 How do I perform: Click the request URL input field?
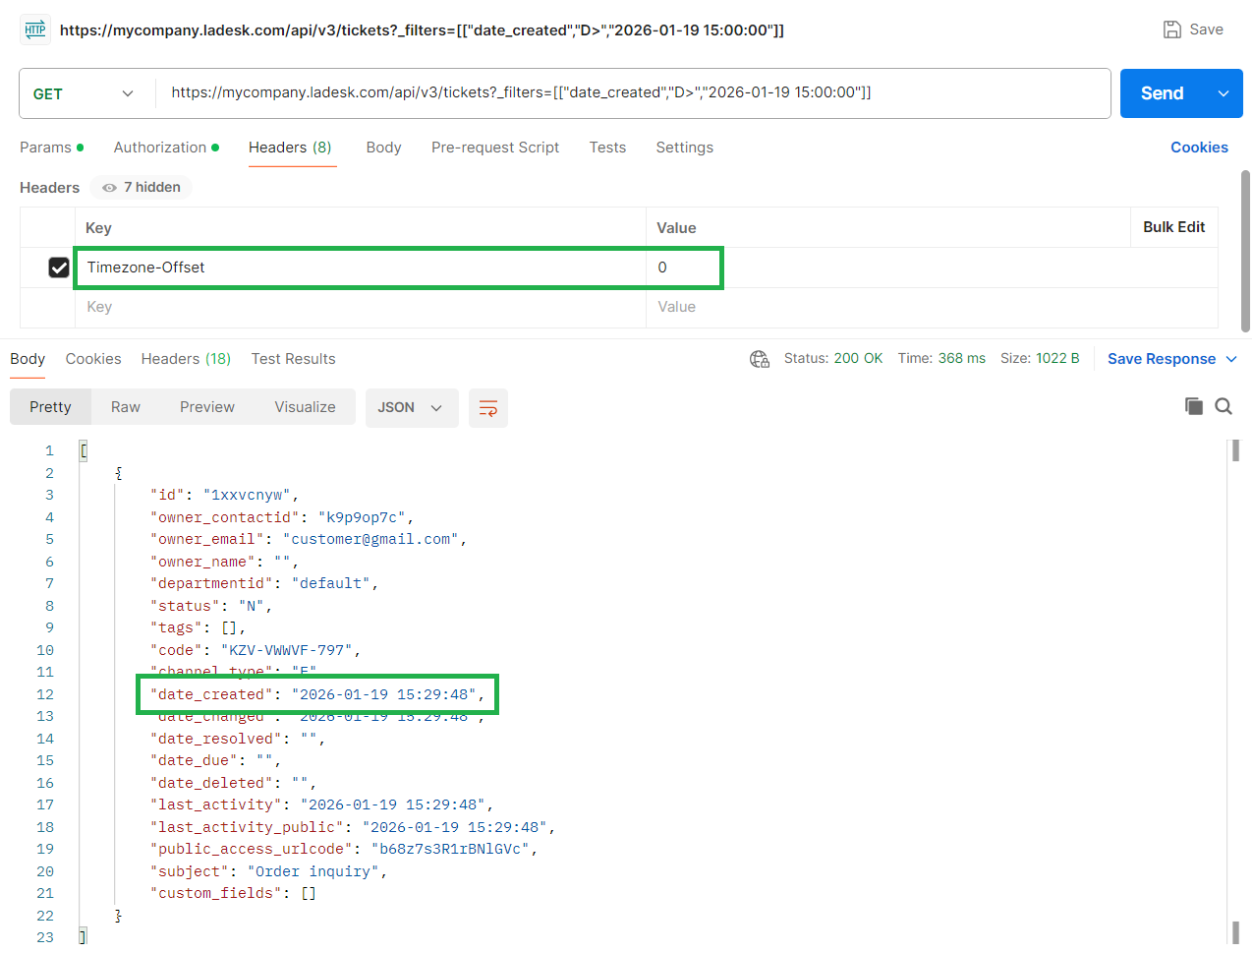coord(629,93)
